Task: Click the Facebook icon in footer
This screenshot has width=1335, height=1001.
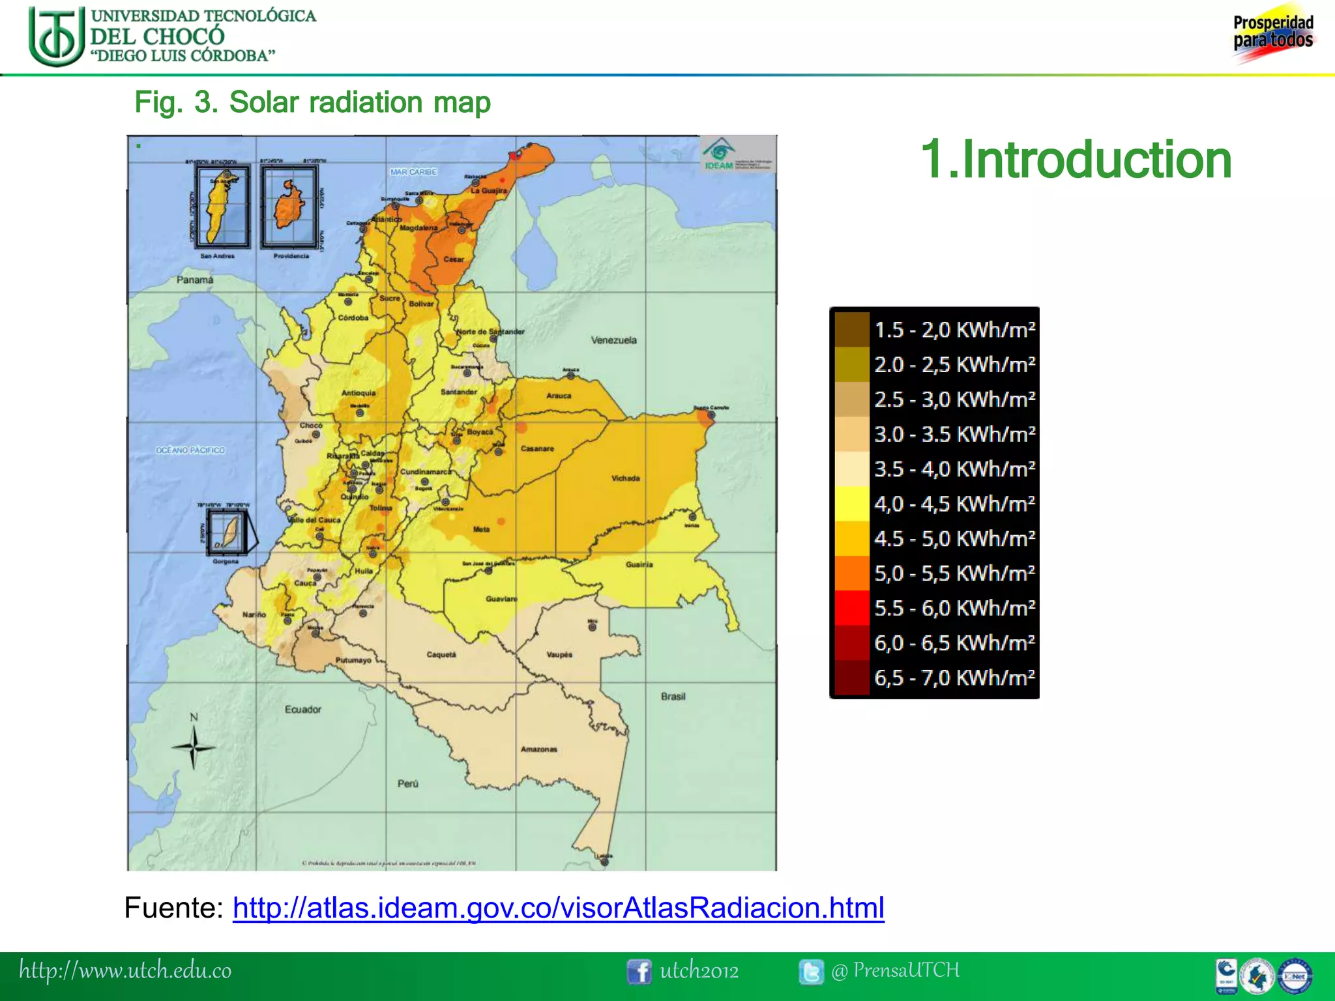Action: click(639, 972)
